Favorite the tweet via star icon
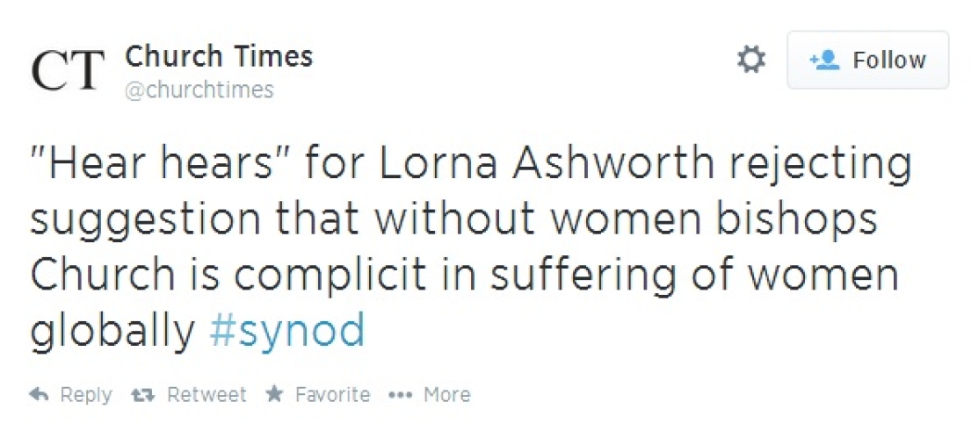The image size is (971, 423). [x=274, y=395]
